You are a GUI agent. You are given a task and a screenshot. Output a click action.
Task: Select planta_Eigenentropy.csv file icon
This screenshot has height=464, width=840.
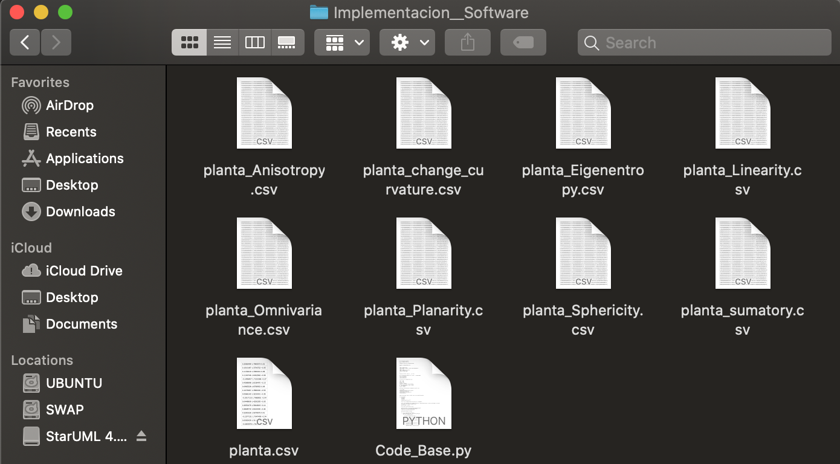click(x=583, y=113)
